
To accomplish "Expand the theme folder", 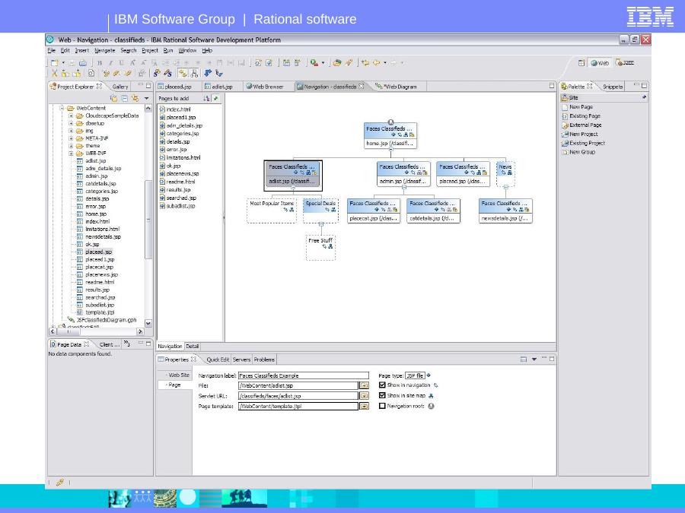I will 71,146.
